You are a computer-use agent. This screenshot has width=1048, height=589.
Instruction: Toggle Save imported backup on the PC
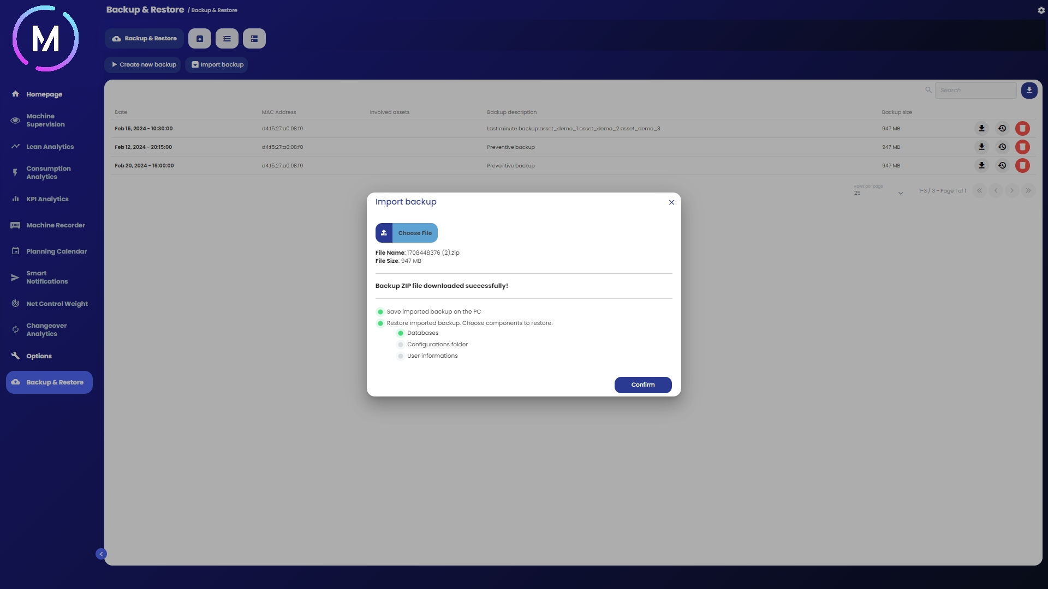(x=380, y=312)
